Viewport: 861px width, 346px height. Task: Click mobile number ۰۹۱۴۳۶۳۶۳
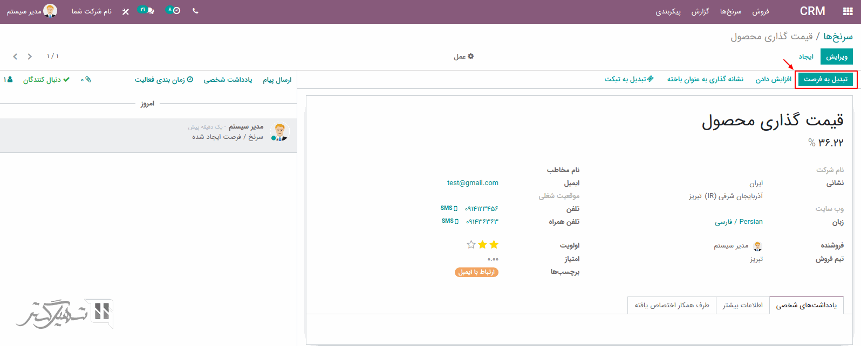point(482,221)
